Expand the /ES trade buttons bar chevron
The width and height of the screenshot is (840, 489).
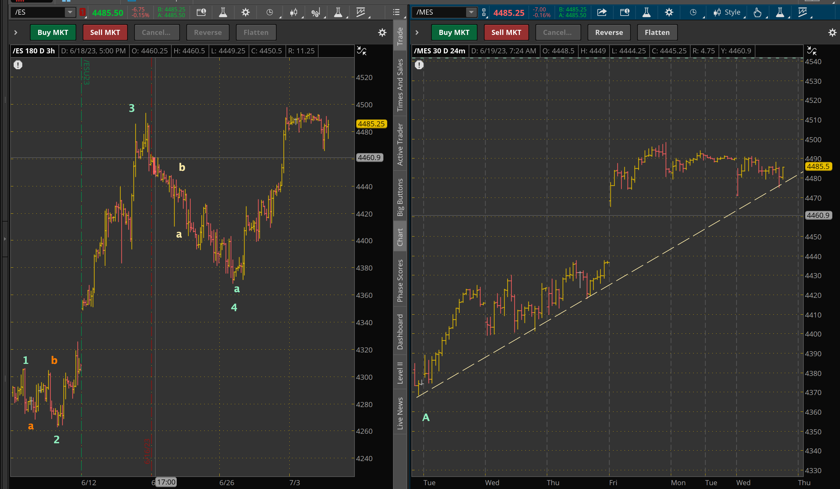[x=16, y=32]
